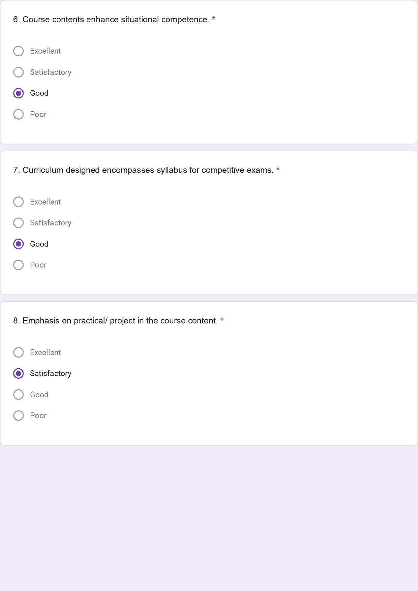Mark Poor for question 6 situational competence
The height and width of the screenshot is (591, 418).
pos(19,114)
